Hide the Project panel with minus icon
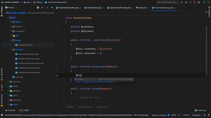Image resolution: width=211 pixels, height=118 pixels. (52, 8)
